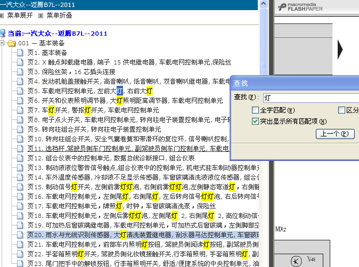Open 页2. X 触点卸载继电器 entry
Viewport: 359px width, 267px height.
[129, 62]
